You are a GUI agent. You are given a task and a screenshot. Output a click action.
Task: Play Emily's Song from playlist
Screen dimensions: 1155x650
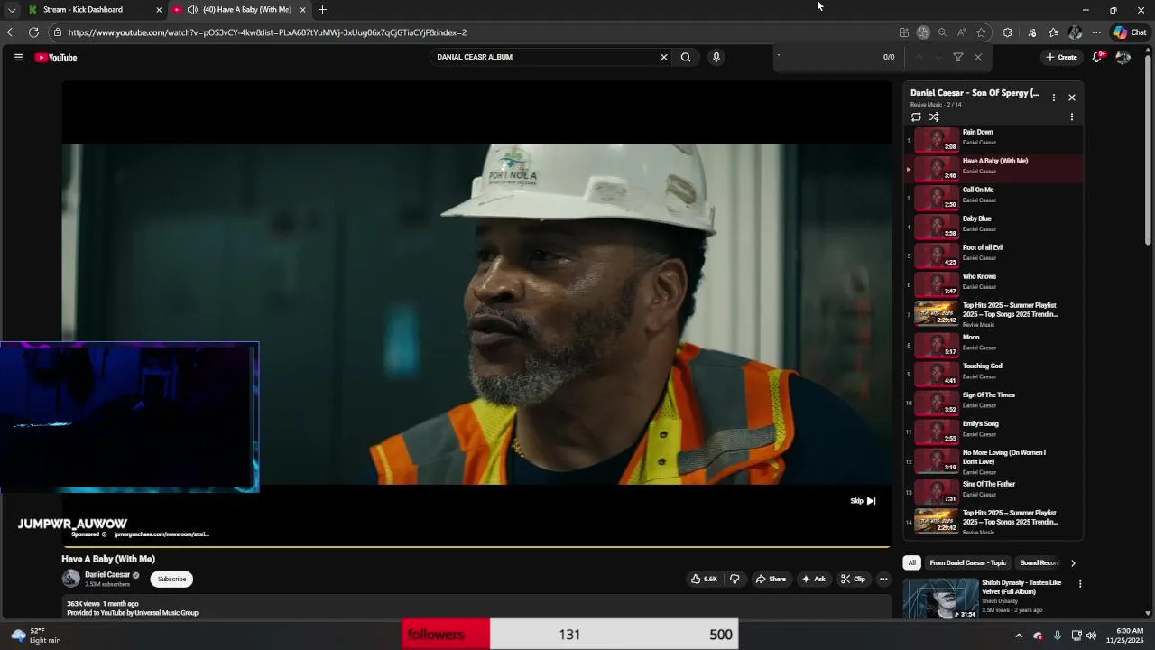pos(993,432)
